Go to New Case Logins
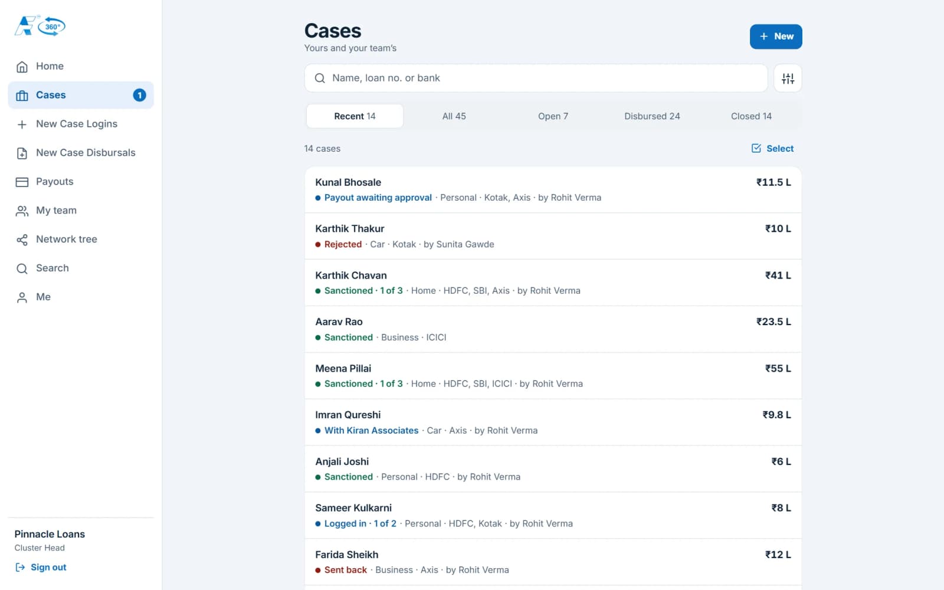The image size is (944, 590). [x=81, y=124]
